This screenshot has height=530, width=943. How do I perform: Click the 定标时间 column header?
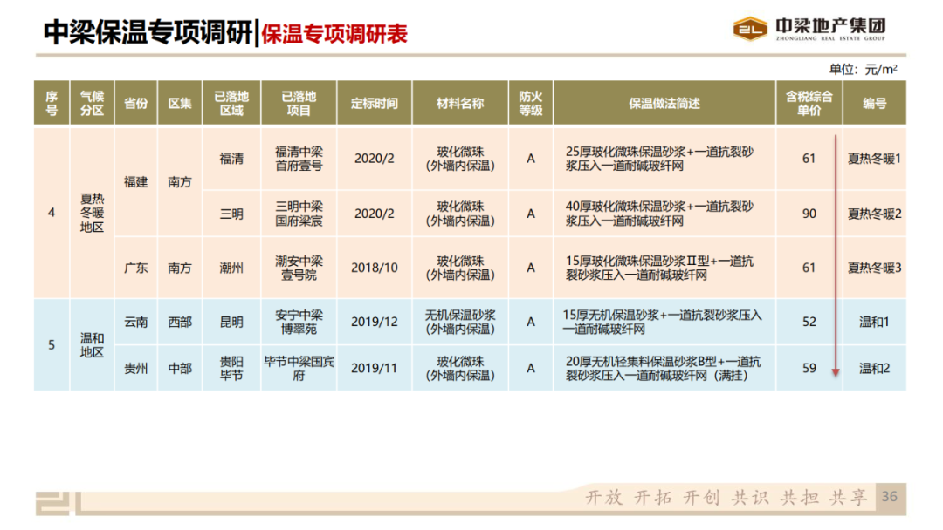(x=374, y=103)
